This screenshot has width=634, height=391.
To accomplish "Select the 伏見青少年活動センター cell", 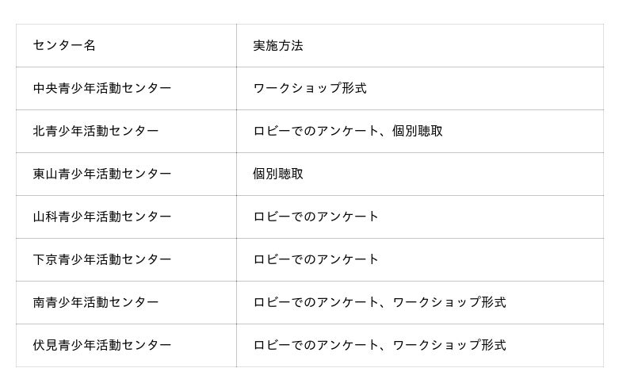I will [x=102, y=345].
